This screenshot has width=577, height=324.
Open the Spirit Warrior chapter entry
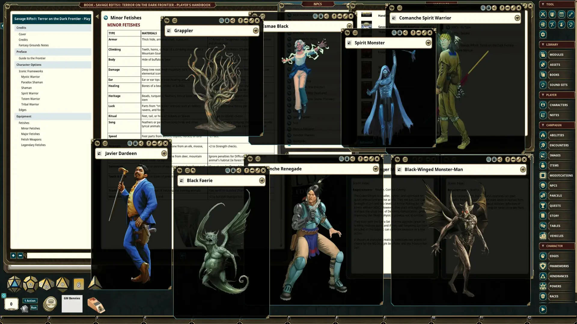click(30, 93)
